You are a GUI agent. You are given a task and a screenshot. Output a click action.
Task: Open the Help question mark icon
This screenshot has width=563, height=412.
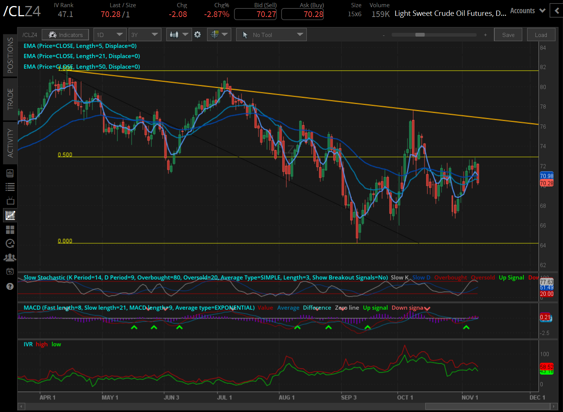10,286
